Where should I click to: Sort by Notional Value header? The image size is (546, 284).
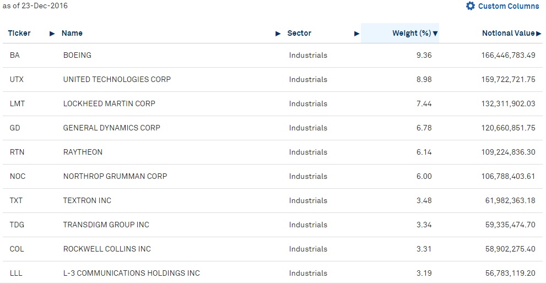(509, 33)
